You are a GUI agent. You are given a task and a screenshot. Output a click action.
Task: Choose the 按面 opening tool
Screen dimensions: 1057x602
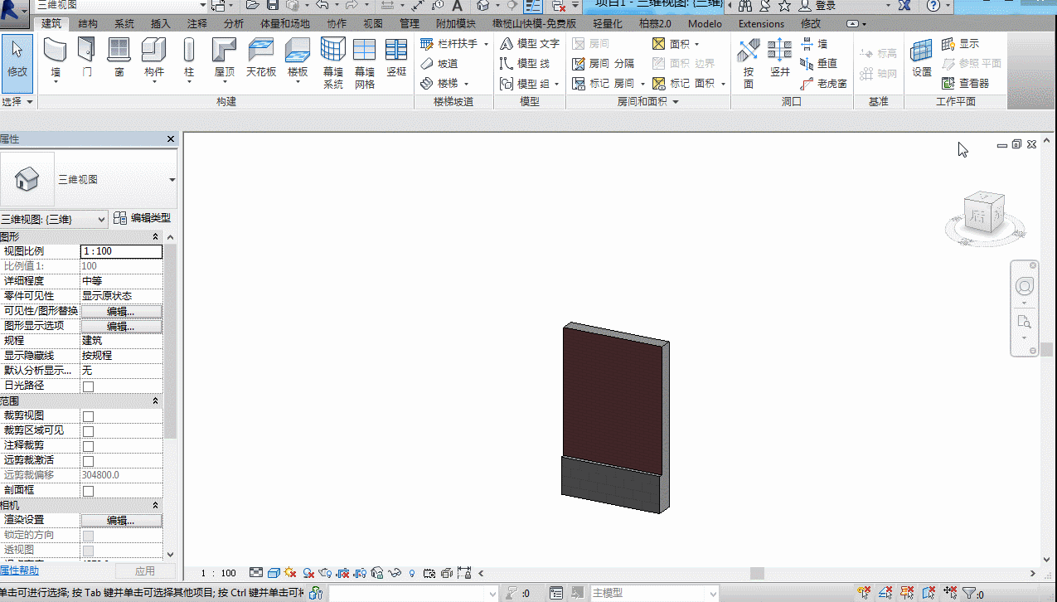point(749,63)
